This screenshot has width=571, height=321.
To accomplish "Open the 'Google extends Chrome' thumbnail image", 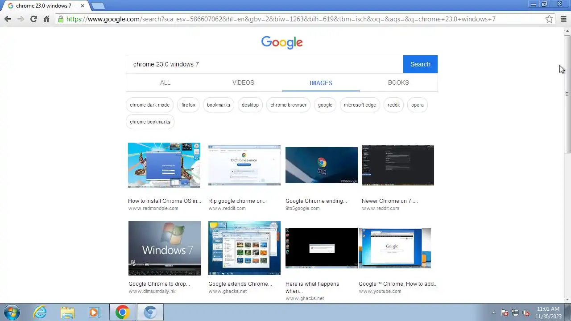I will click(244, 248).
